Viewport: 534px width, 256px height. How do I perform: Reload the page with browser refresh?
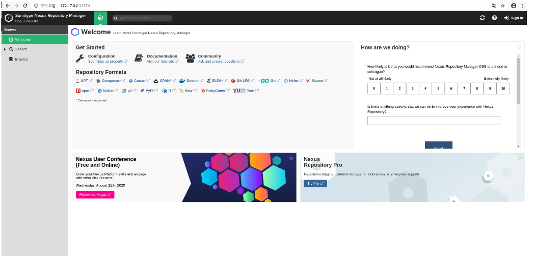[x=25, y=6]
